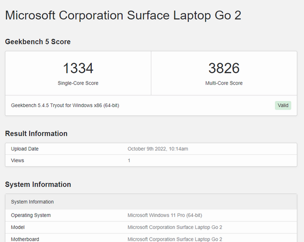Viewport: 304px width, 242px height.
Task: Click the Multi-Core Score label
Action: (224, 83)
